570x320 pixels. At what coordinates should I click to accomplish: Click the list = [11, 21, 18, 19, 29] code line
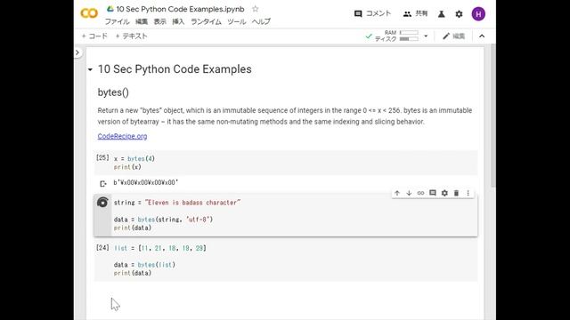point(160,248)
